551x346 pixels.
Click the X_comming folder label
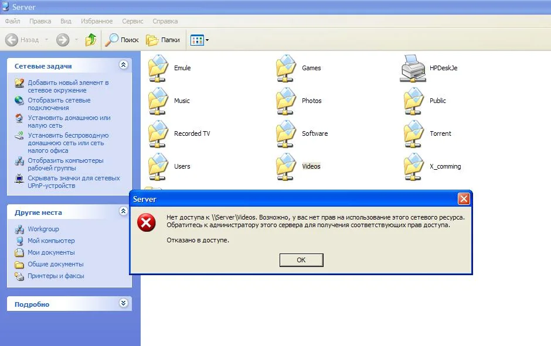click(445, 166)
